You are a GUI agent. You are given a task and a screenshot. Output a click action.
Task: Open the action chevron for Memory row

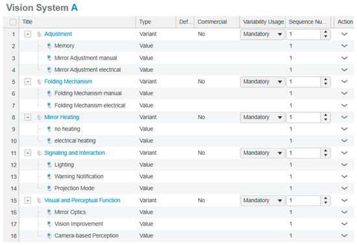(x=345, y=46)
